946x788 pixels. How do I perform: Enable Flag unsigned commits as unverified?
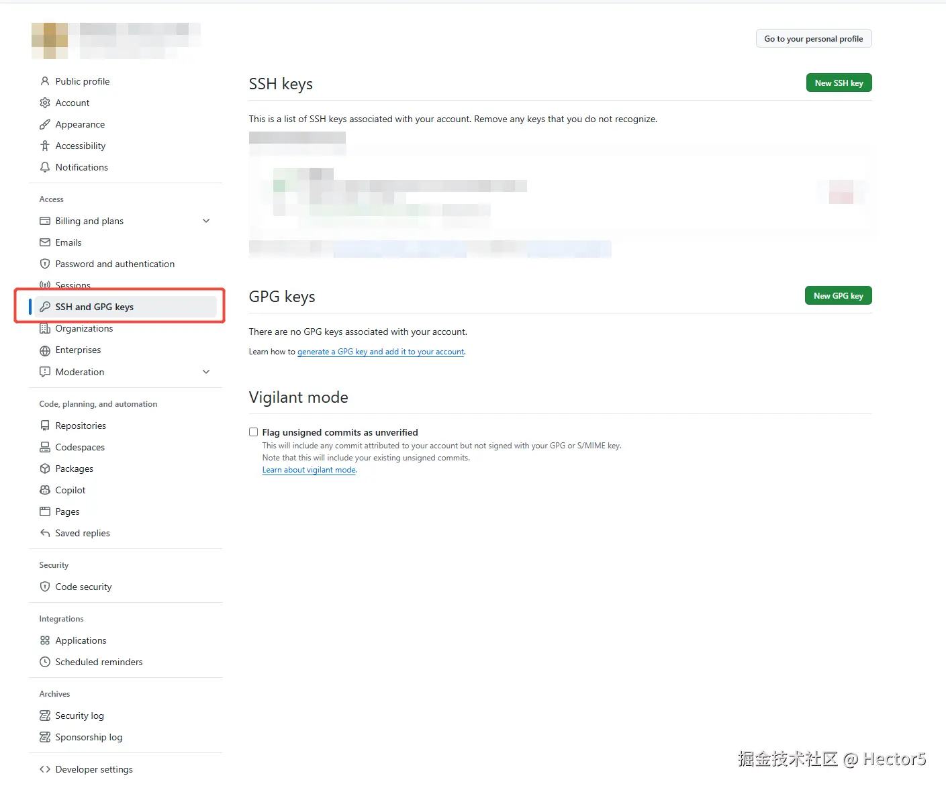[x=253, y=432]
